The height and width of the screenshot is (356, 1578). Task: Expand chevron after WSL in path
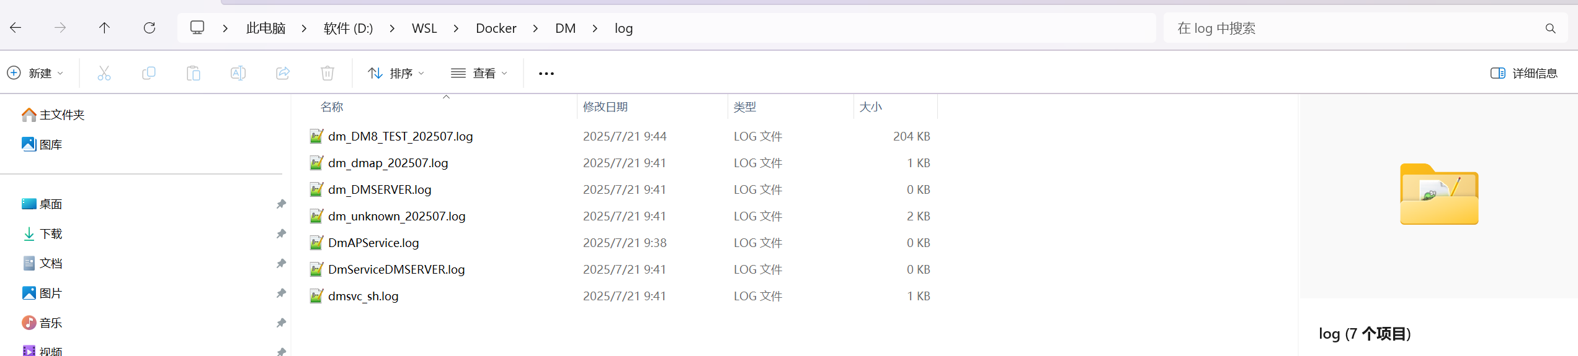456,28
